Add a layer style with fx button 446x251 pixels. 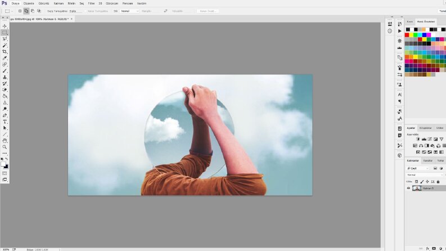coord(427,248)
